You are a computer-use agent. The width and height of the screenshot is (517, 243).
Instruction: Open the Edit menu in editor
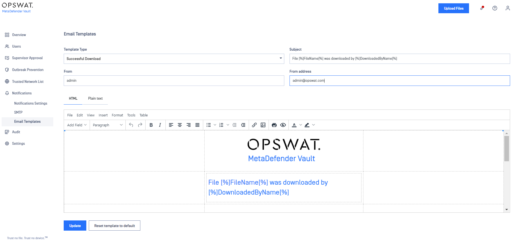[80, 115]
